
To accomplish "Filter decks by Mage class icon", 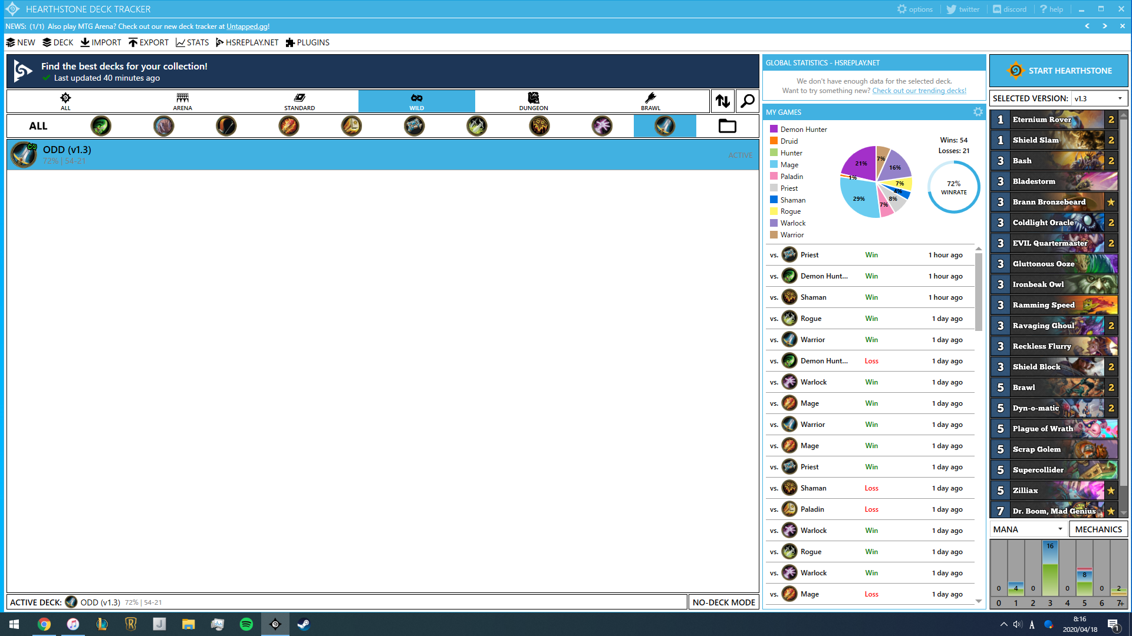I will point(289,126).
